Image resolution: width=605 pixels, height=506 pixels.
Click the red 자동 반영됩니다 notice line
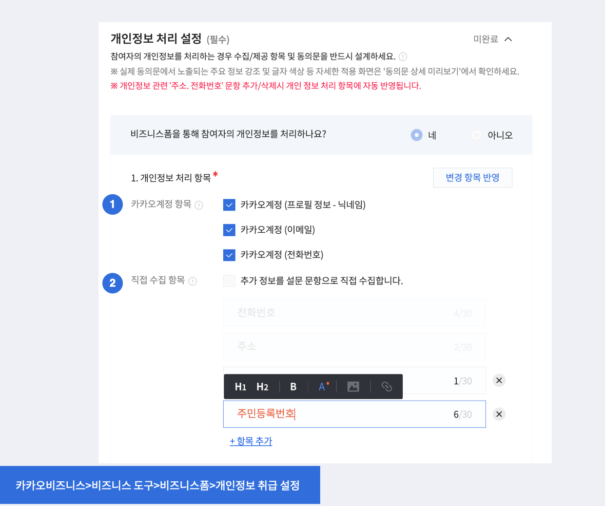pyautogui.click(x=266, y=86)
